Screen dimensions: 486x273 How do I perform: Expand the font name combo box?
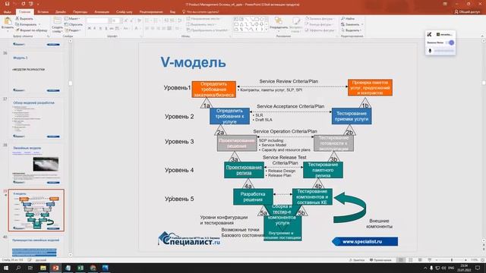click(109, 20)
